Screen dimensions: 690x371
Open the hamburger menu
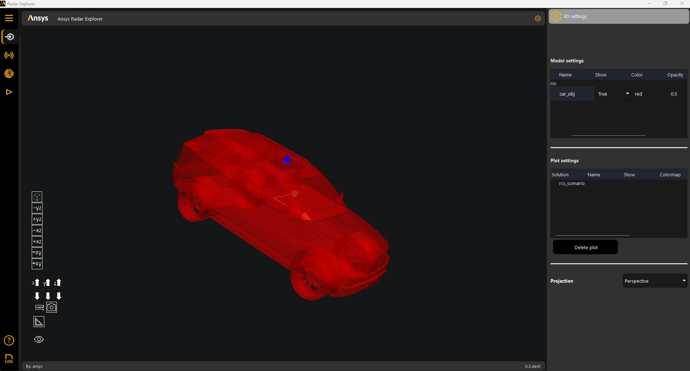pyautogui.click(x=9, y=18)
